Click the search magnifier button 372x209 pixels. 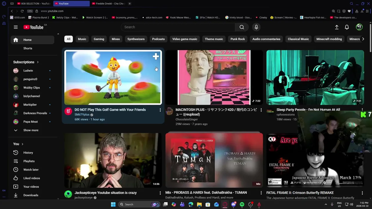pyautogui.click(x=242, y=27)
